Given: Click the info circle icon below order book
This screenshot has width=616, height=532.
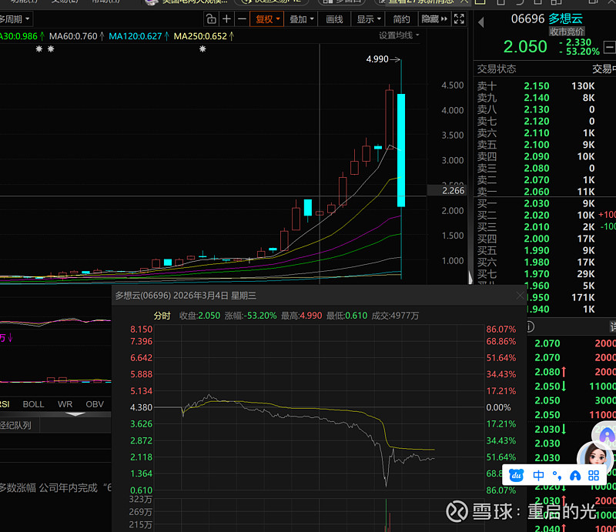Looking at the screenshot, I should [x=530, y=326].
